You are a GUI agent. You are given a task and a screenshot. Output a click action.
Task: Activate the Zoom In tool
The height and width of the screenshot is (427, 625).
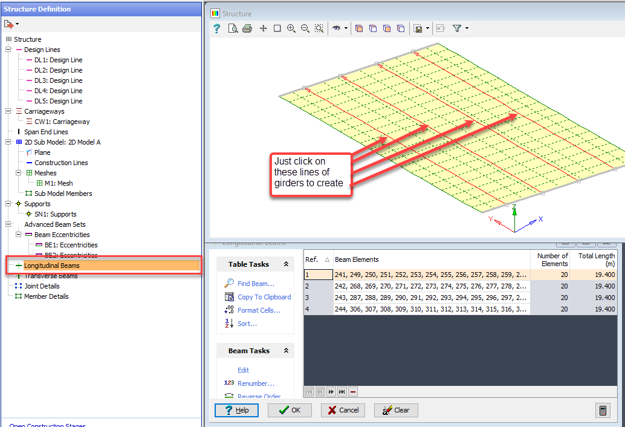291,28
